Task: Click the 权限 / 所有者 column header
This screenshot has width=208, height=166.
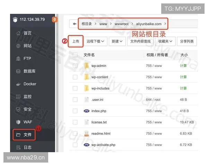Action: (157, 55)
